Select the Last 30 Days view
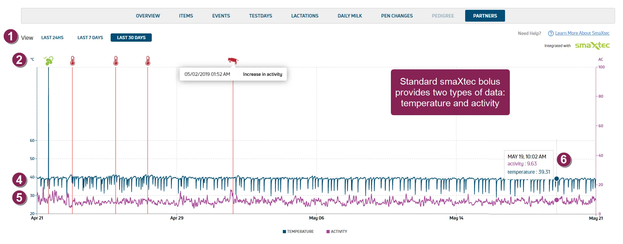 [x=131, y=38]
